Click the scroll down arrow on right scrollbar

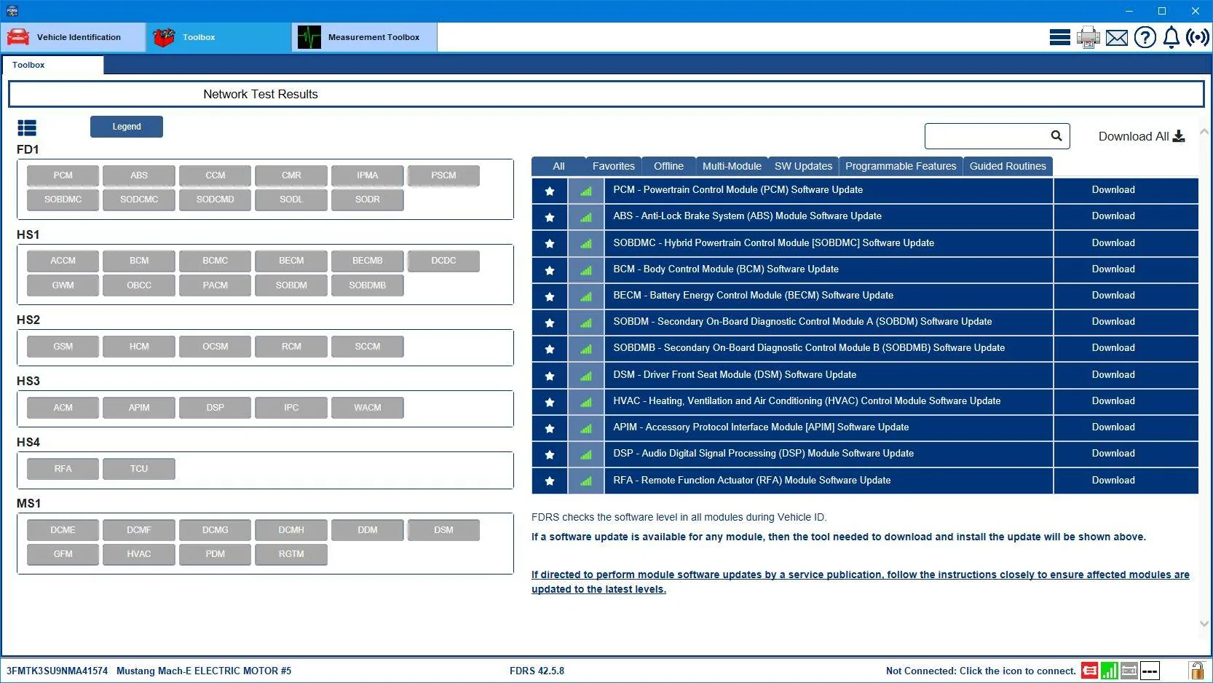pos(1204,623)
